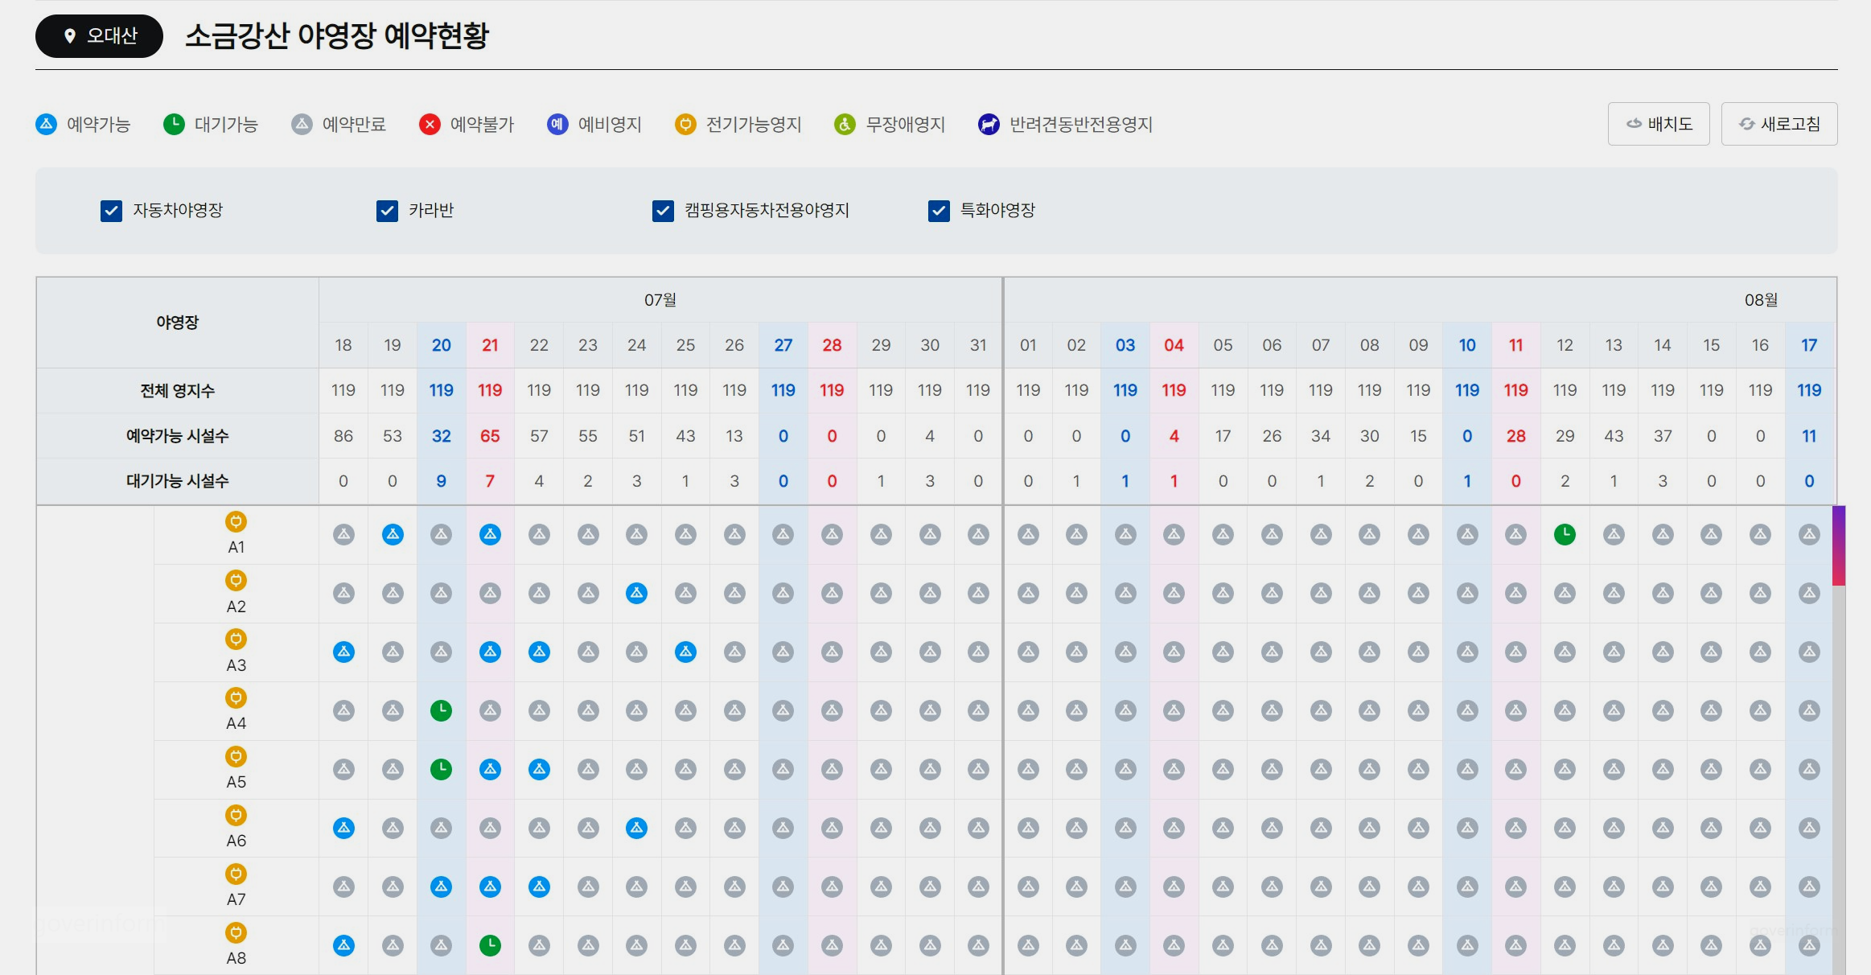This screenshot has height=975, width=1871.
Task: Click the 새로고침 refresh button
Action: point(1779,124)
